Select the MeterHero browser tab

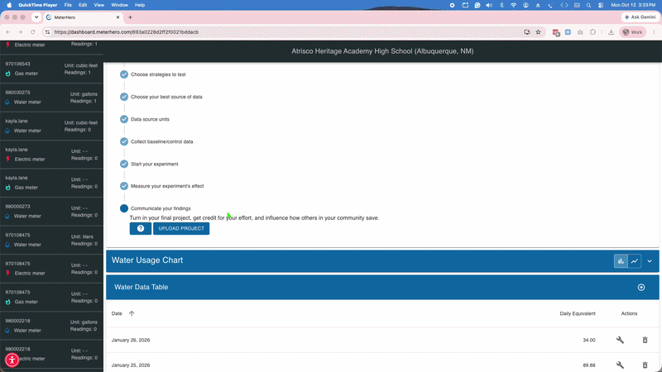click(83, 17)
